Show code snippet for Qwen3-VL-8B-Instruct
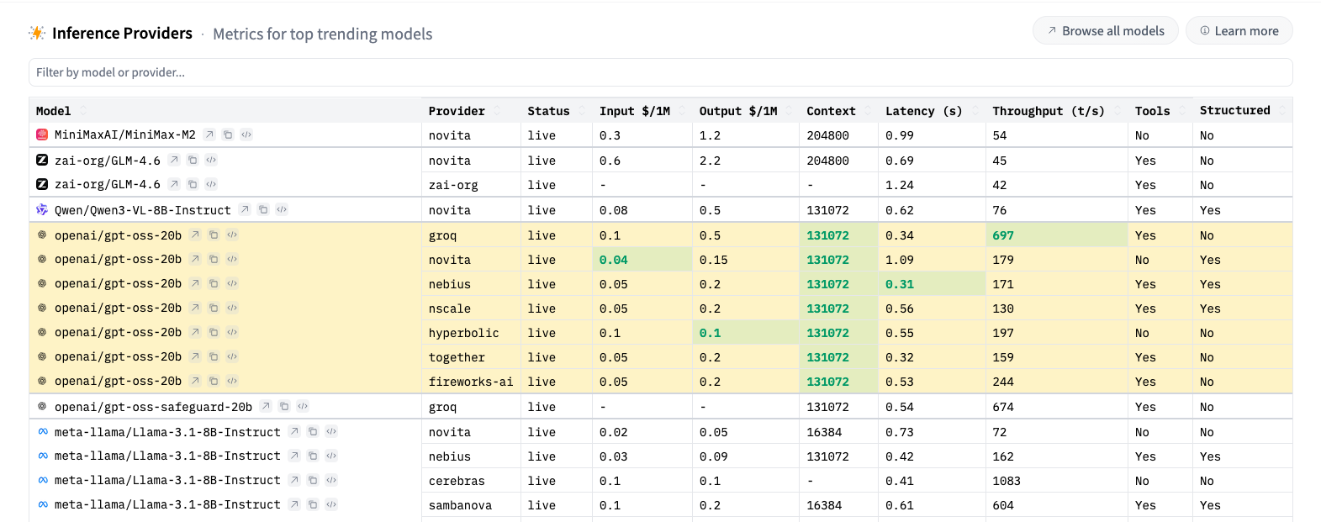 click(282, 209)
